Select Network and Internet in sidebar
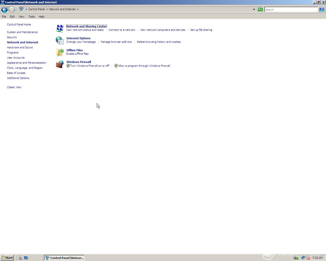This screenshot has width=326, height=261. [23, 42]
